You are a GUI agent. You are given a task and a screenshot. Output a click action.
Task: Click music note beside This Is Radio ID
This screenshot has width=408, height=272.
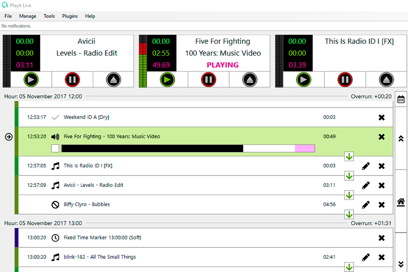[55, 166]
